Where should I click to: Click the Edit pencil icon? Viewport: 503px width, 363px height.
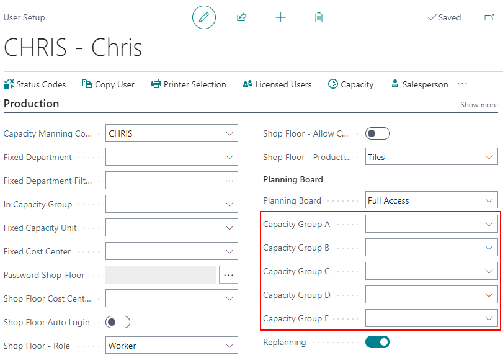(x=204, y=17)
